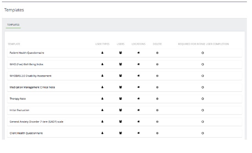Open user types for Medication Management Clinical Note

pos(102,87)
